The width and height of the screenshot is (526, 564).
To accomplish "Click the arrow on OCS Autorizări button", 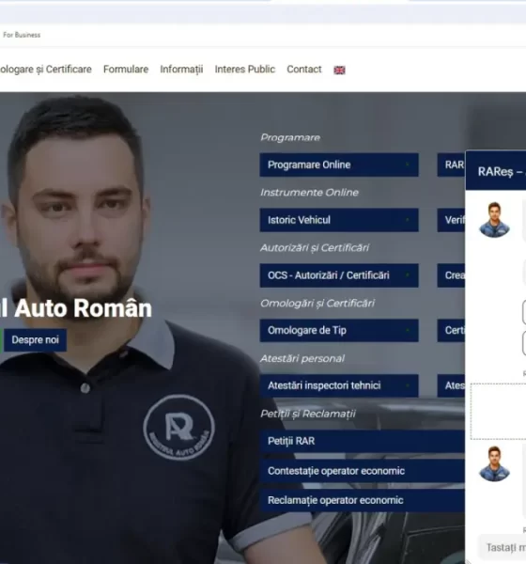I will point(408,275).
